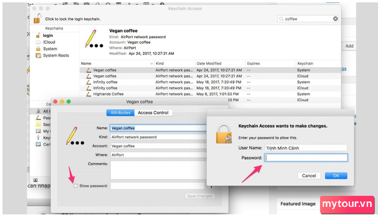This screenshot has width=378, height=218.
Task: Clear the coffee search with the X icon
Action: click(x=335, y=19)
